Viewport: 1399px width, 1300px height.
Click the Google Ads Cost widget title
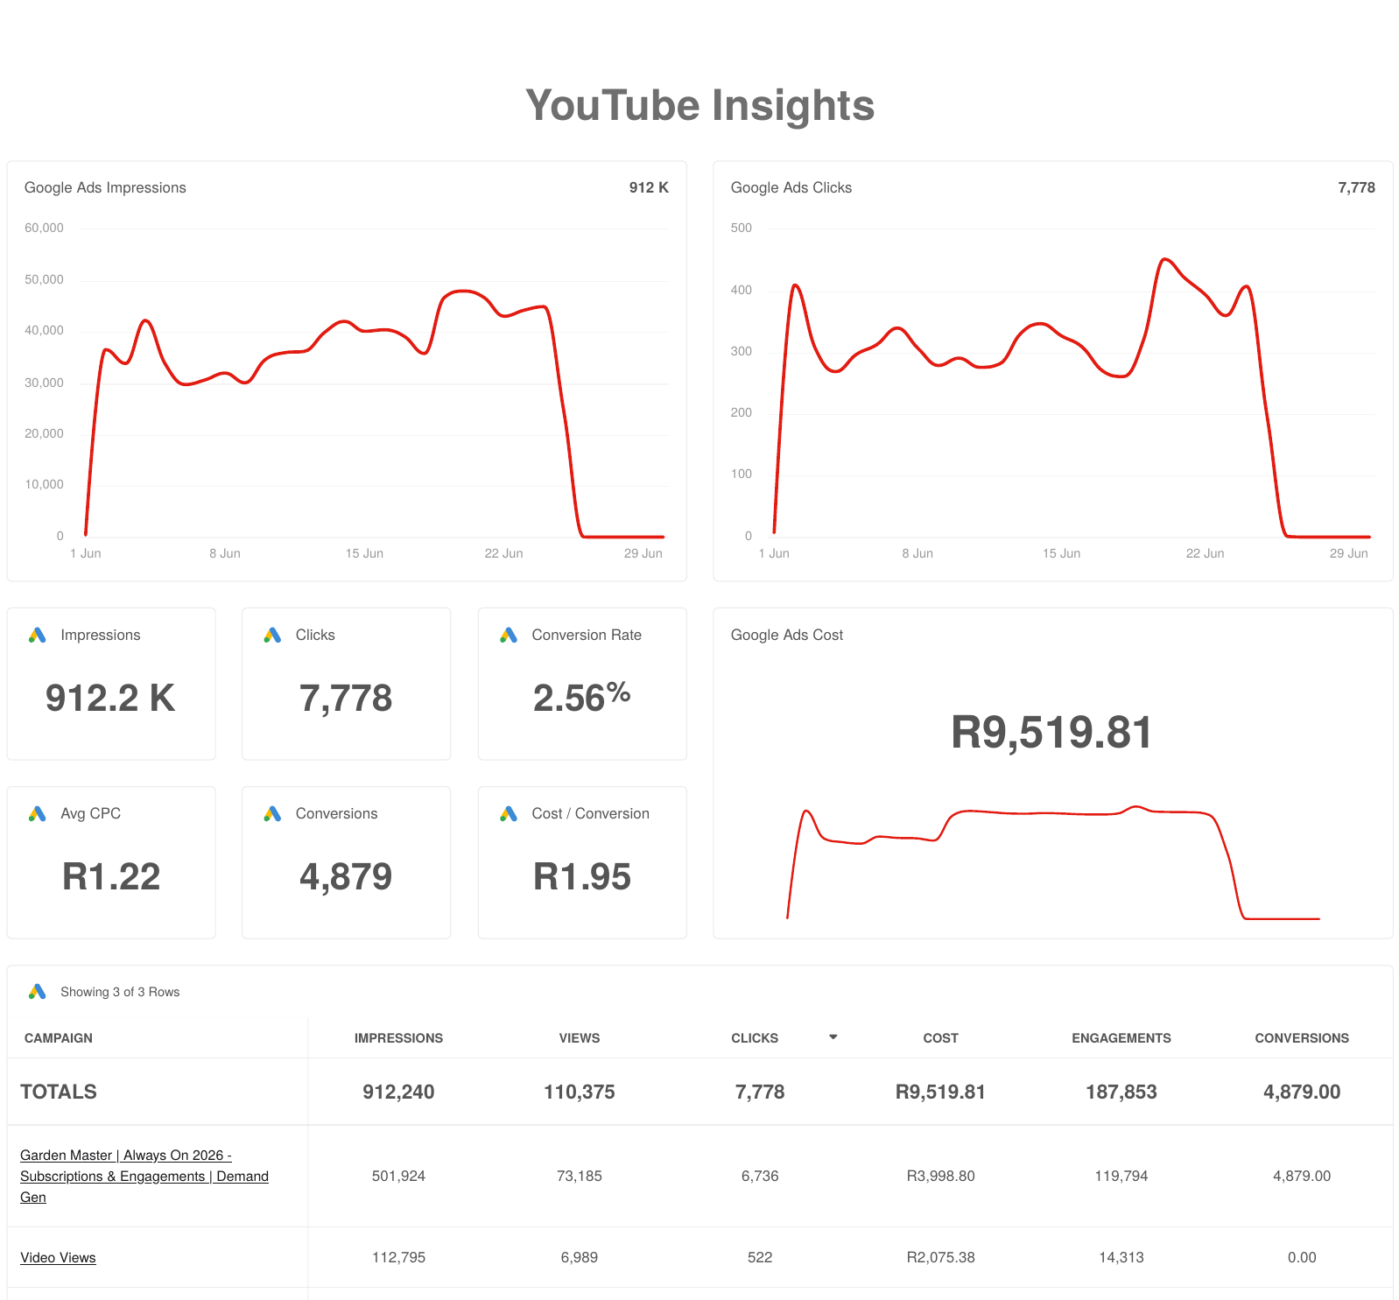coord(787,635)
